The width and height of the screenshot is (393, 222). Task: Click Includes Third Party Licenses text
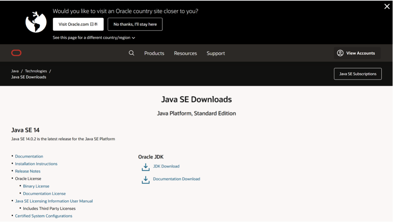coord(49,208)
